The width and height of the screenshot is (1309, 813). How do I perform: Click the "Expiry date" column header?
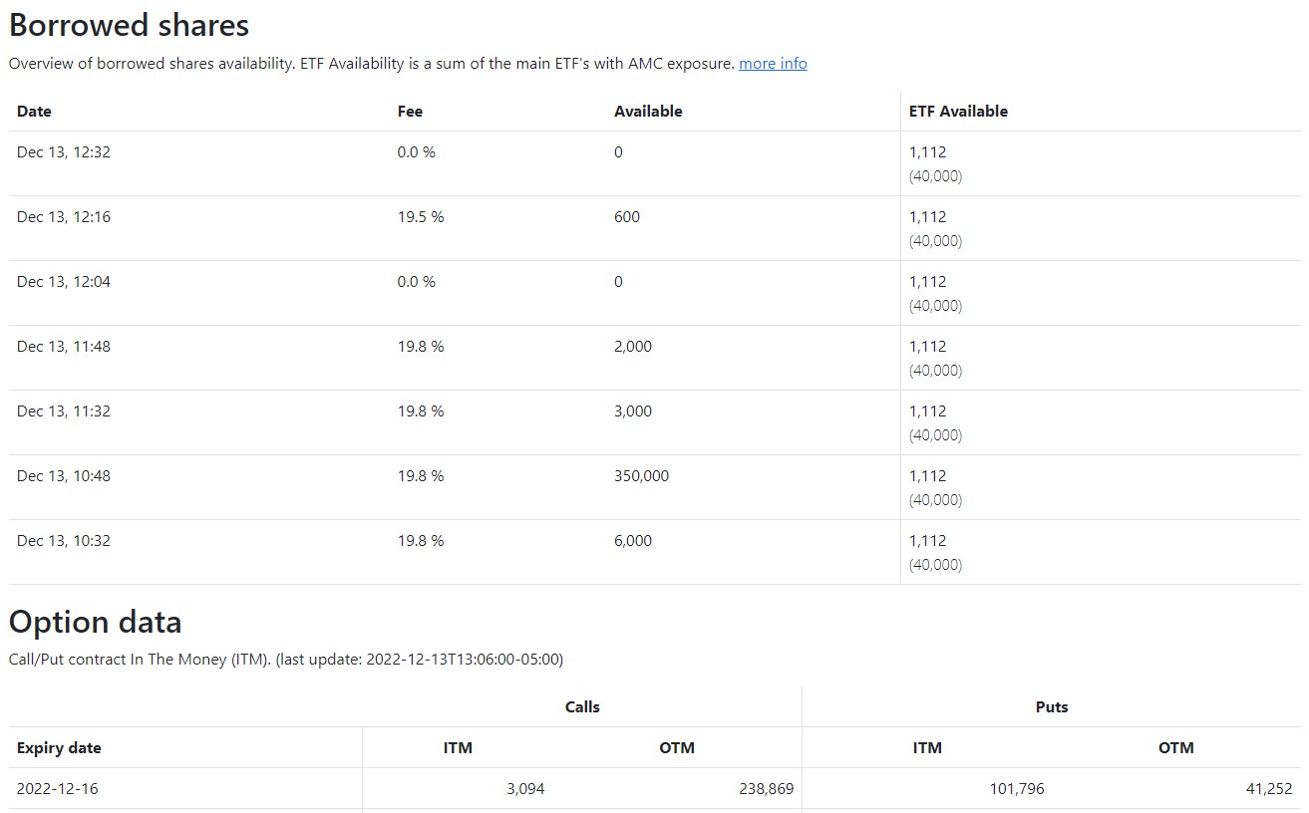click(59, 748)
